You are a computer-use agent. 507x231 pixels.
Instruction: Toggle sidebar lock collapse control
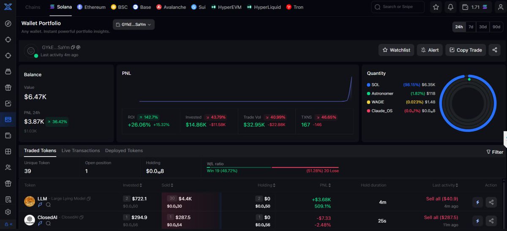[8, 224]
